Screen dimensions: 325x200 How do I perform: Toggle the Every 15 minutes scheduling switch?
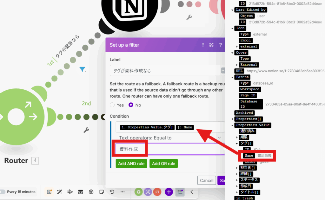[x=3, y=192]
